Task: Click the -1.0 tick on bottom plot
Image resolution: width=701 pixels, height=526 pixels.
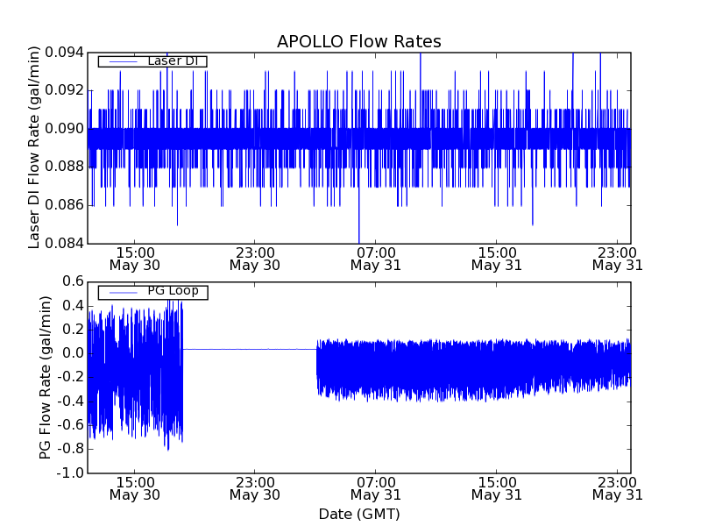Action: coord(70,473)
